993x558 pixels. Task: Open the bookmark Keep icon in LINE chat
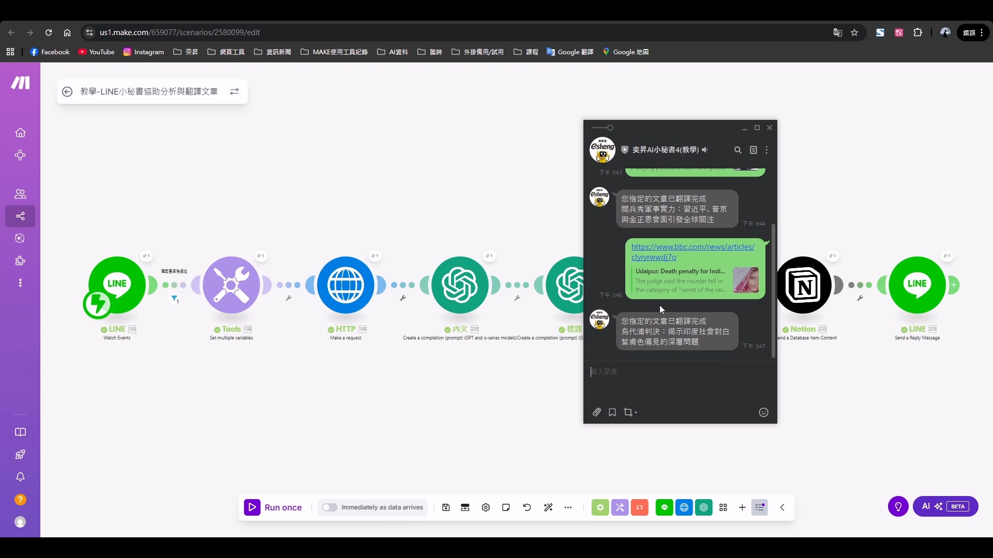[x=612, y=412]
